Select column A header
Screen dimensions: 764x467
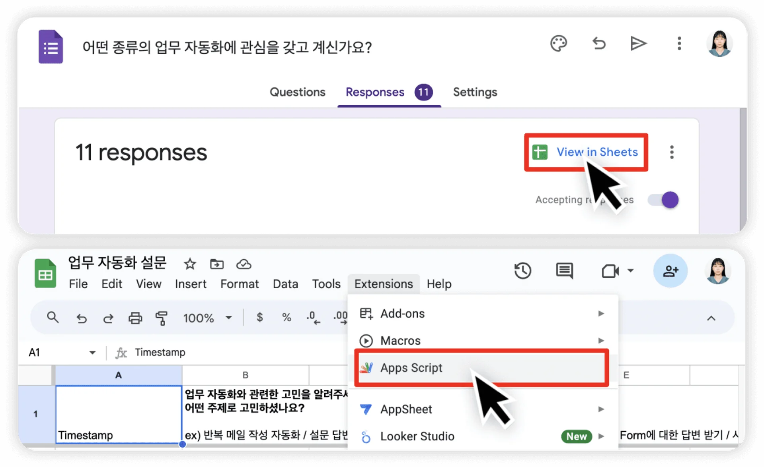118,375
